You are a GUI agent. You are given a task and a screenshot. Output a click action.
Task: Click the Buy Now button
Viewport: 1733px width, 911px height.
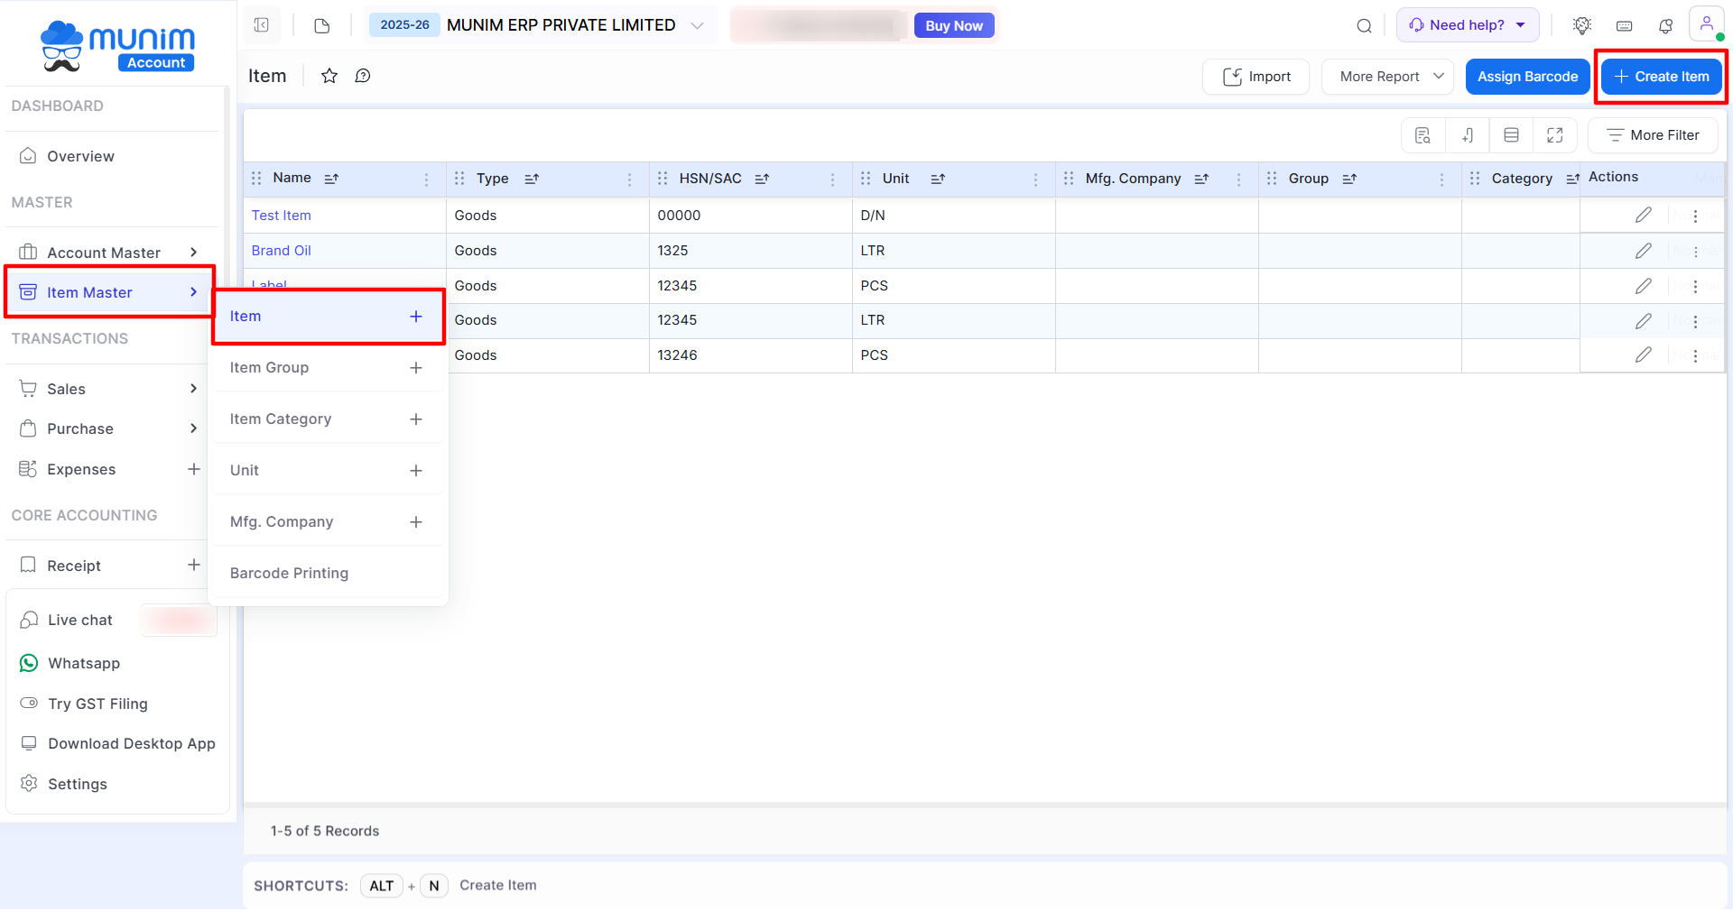954,25
